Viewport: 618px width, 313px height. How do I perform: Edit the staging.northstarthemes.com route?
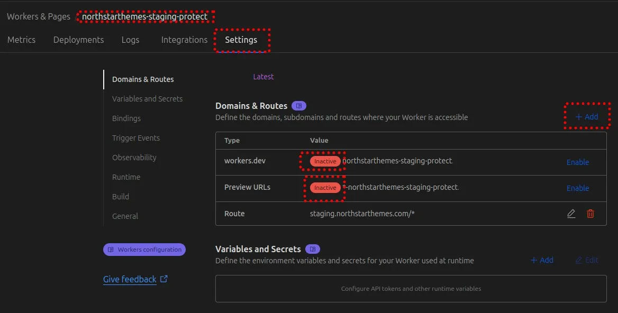[x=571, y=214]
